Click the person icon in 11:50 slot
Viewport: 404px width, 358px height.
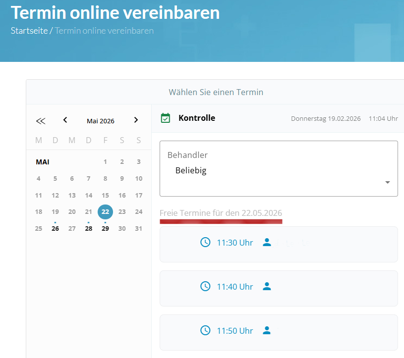[x=267, y=330]
